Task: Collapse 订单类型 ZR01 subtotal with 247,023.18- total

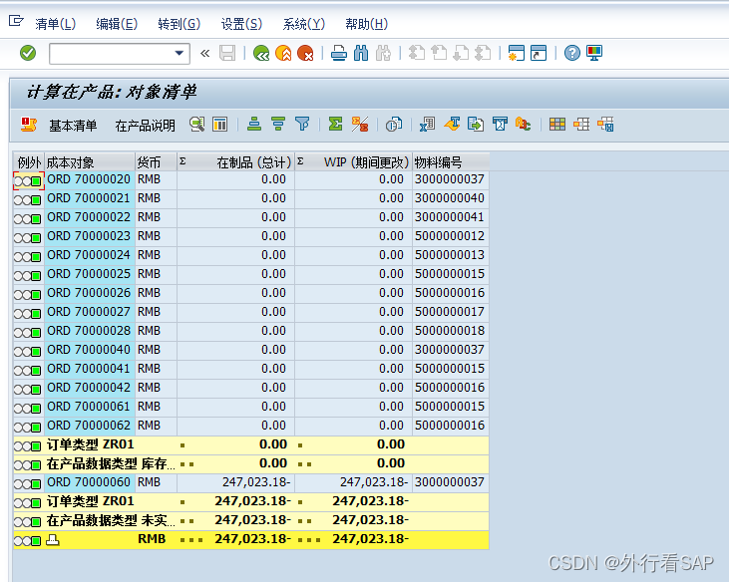Action: click(182, 502)
